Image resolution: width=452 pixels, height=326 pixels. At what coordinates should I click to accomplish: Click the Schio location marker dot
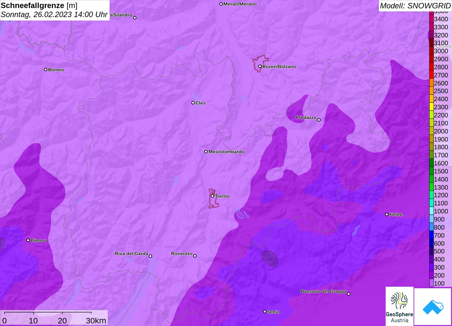coord(265,311)
